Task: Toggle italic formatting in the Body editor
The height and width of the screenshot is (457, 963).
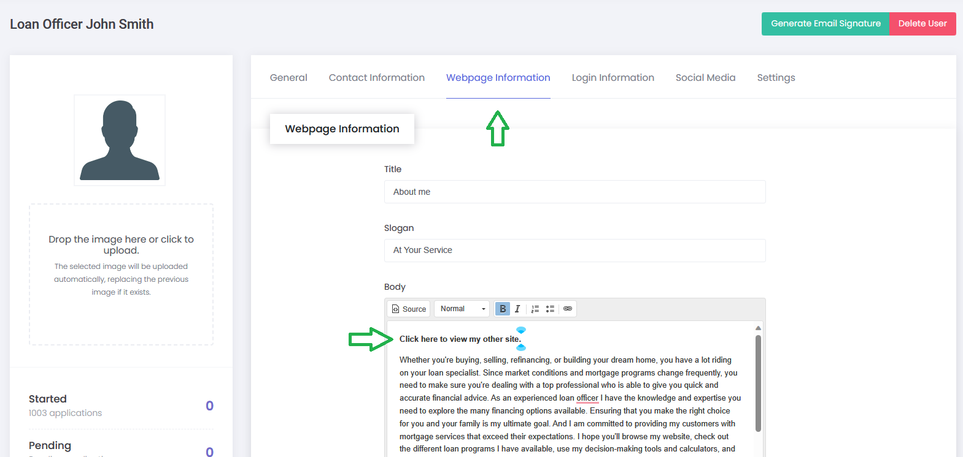Action: [517, 309]
